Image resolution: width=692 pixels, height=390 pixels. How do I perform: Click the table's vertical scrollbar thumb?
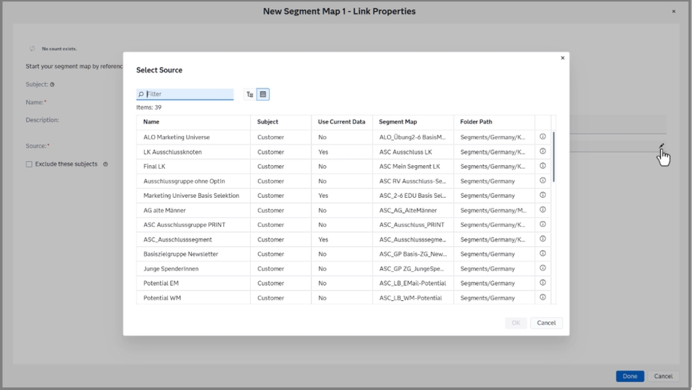(x=554, y=156)
